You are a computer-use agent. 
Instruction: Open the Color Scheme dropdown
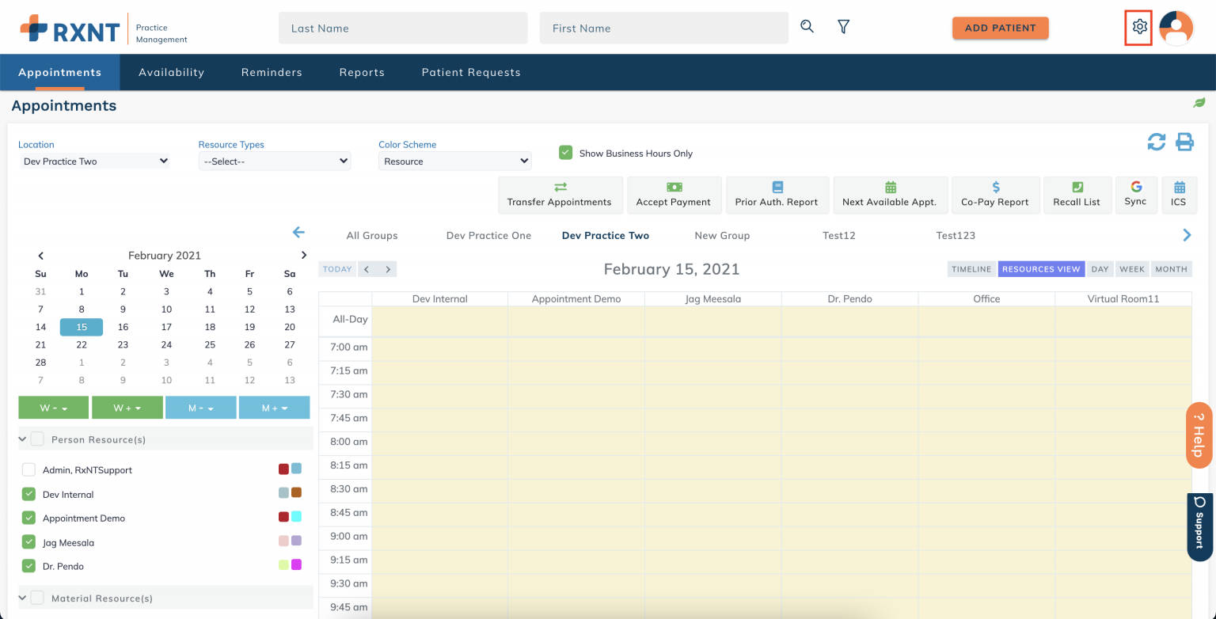(x=454, y=161)
